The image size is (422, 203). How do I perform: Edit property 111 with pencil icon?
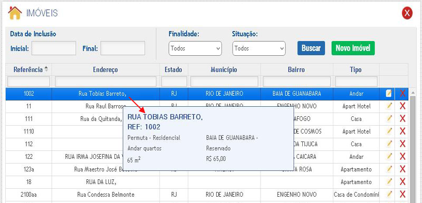coord(389,119)
